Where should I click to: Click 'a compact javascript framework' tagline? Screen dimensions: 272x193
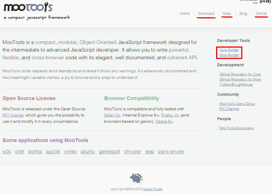37,17
